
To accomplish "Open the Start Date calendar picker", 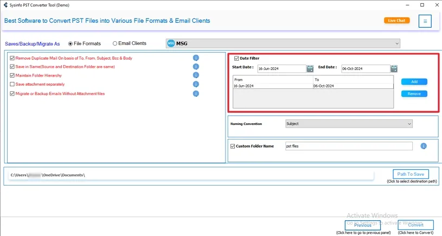I will 310,69.
